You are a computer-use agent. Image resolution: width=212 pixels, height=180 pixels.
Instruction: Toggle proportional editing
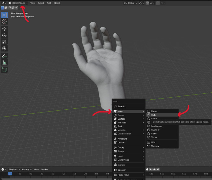click(158, 3)
